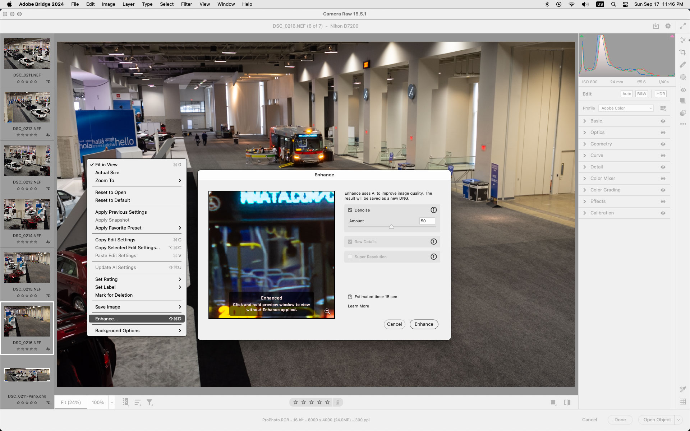Viewport: 690px width, 431px height.
Task: Click the filter icon above the filmstrip ratings
Action: point(149,402)
